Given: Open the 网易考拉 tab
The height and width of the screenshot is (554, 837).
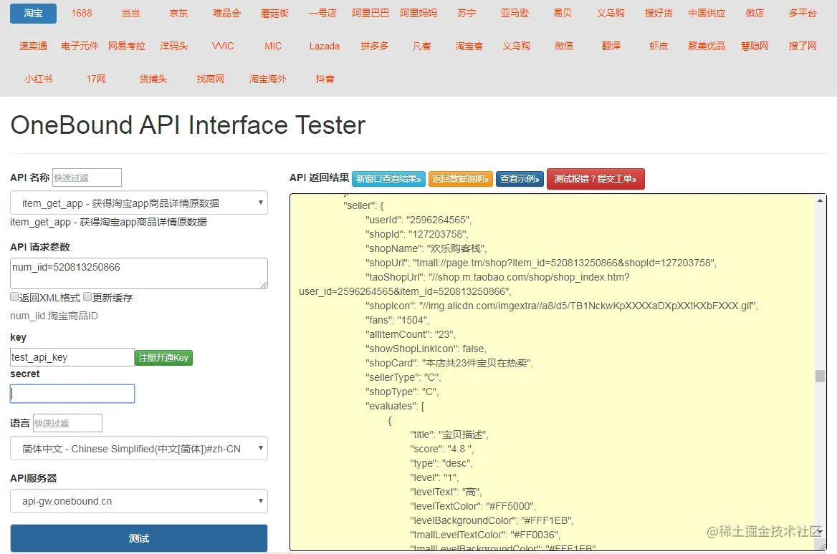Looking at the screenshot, I should pos(127,46).
